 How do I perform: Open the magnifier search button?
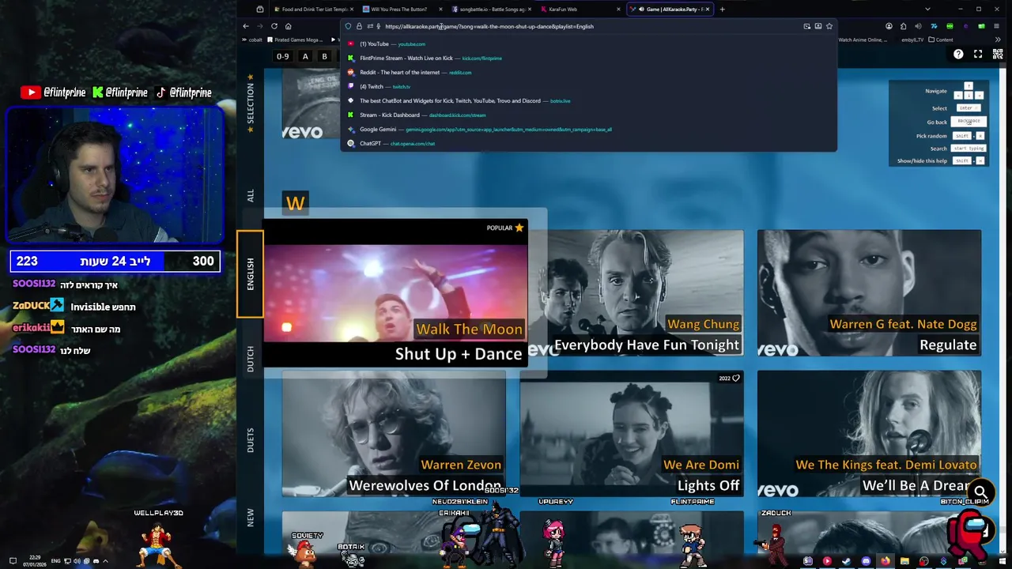(980, 492)
